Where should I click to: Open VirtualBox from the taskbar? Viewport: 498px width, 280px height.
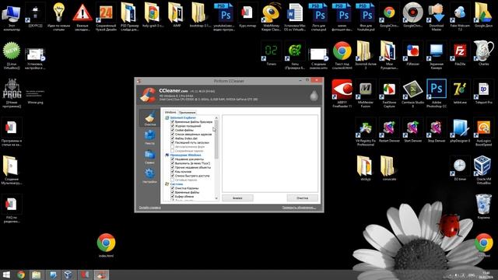pyautogui.click(x=68, y=275)
